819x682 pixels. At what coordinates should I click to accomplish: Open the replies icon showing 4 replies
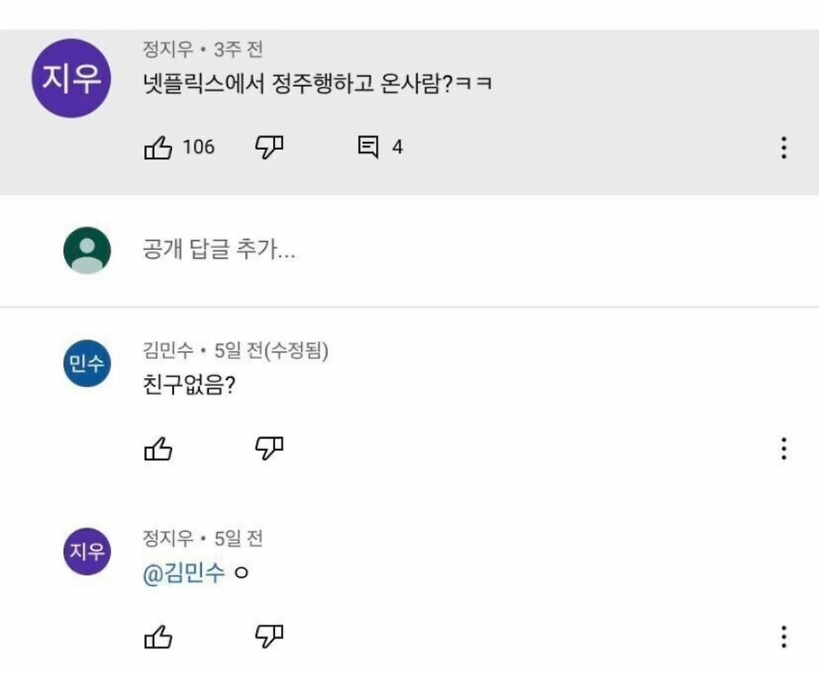coord(368,147)
